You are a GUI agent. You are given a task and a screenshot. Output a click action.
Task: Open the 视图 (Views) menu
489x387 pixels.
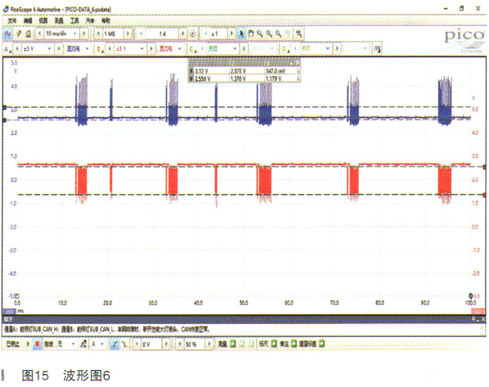43,21
